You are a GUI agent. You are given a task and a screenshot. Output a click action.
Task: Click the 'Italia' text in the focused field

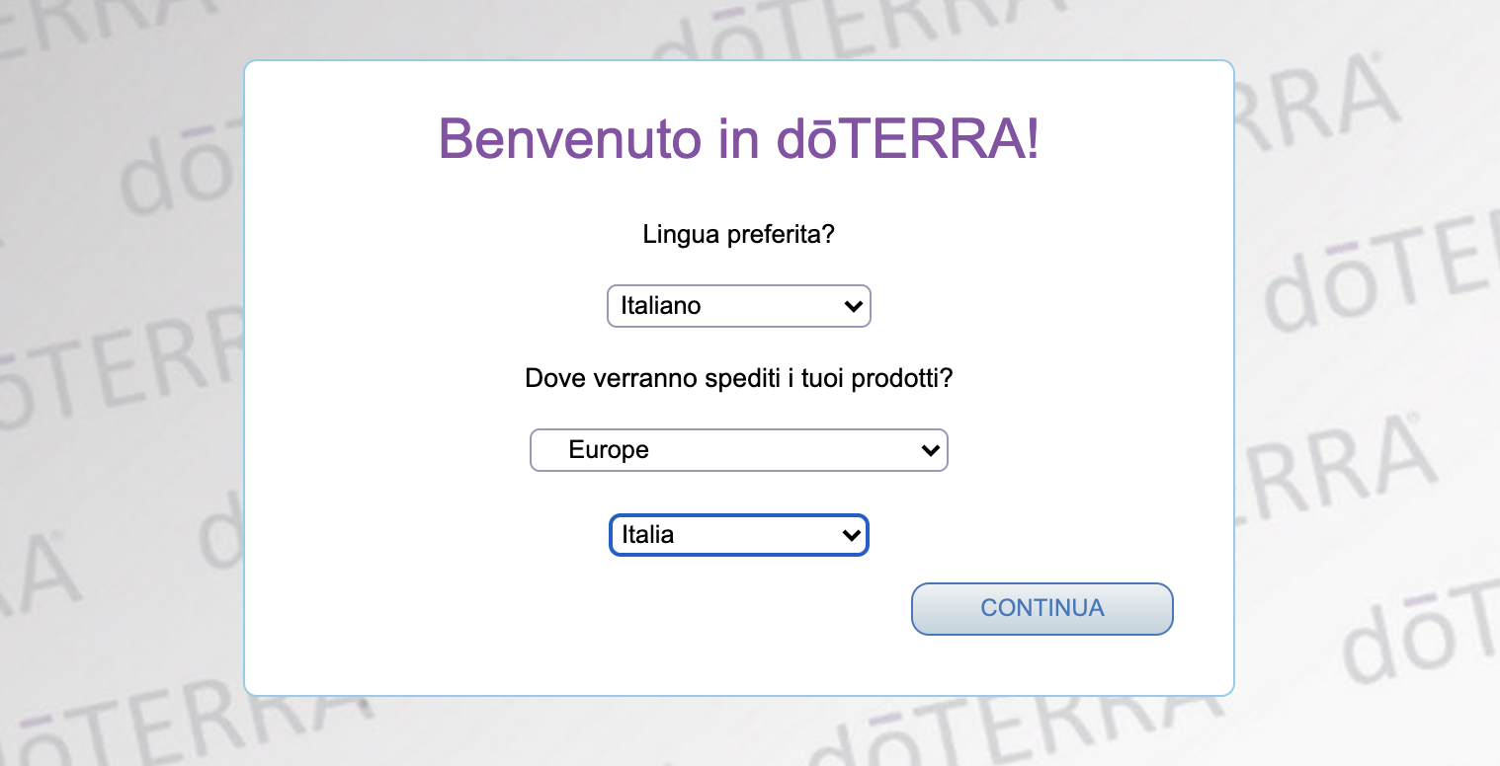click(648, 535)
